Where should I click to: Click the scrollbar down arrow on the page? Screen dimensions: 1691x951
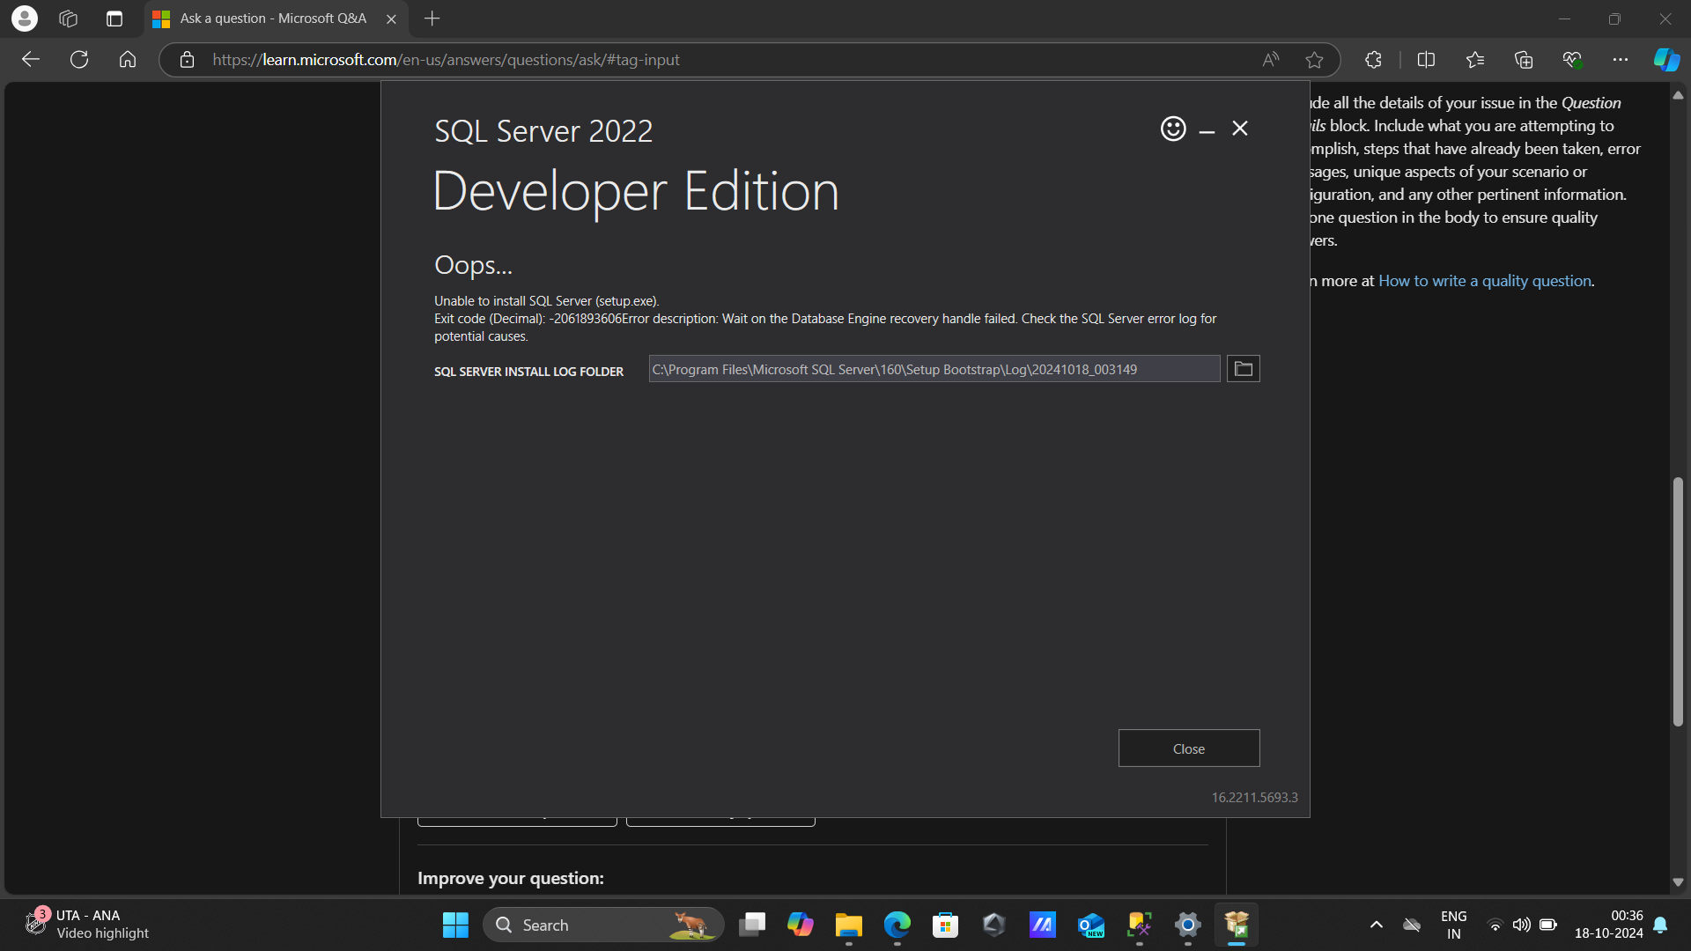pos(1678,881)
